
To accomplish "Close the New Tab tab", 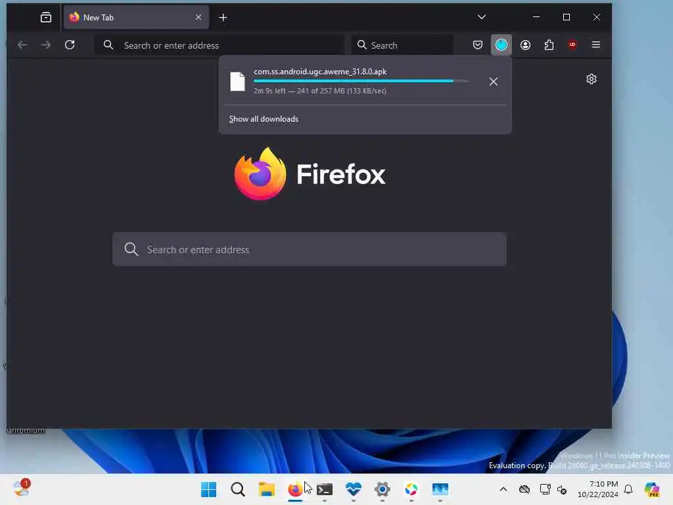I will pyautogui.click(x=198, y=17).
